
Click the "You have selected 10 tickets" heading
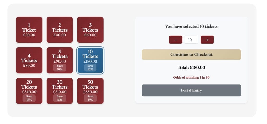[191, 26]
